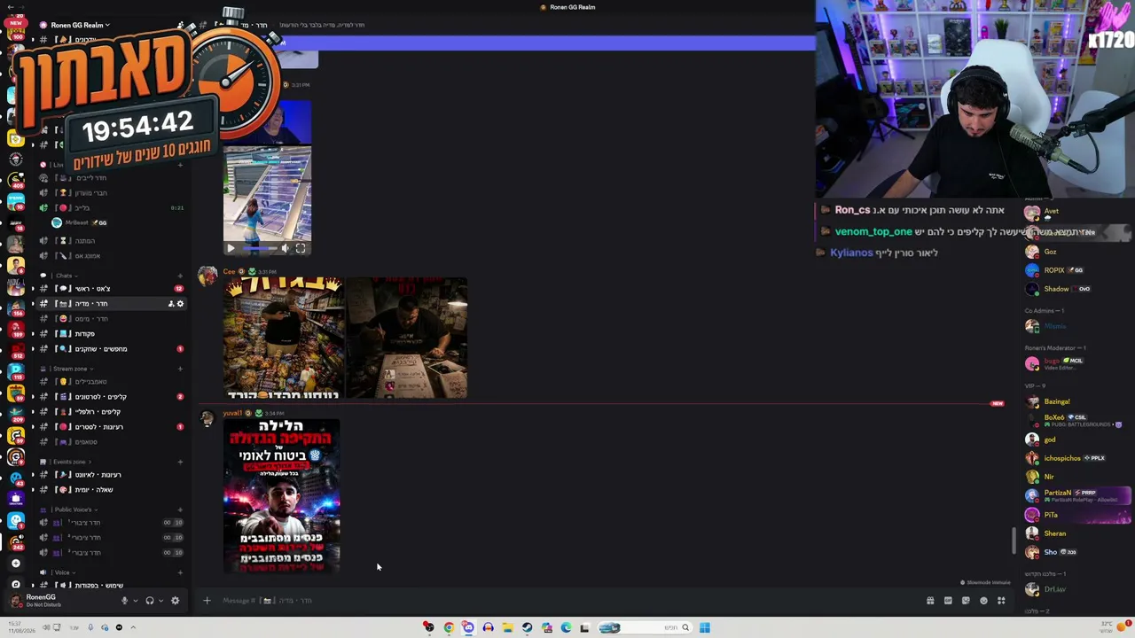
Task: Open the microphone options chevron
Action: pos(135,601)
